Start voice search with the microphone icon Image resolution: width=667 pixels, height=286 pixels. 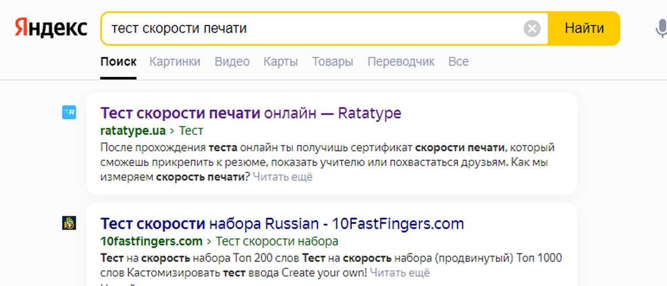click(661, 29)
